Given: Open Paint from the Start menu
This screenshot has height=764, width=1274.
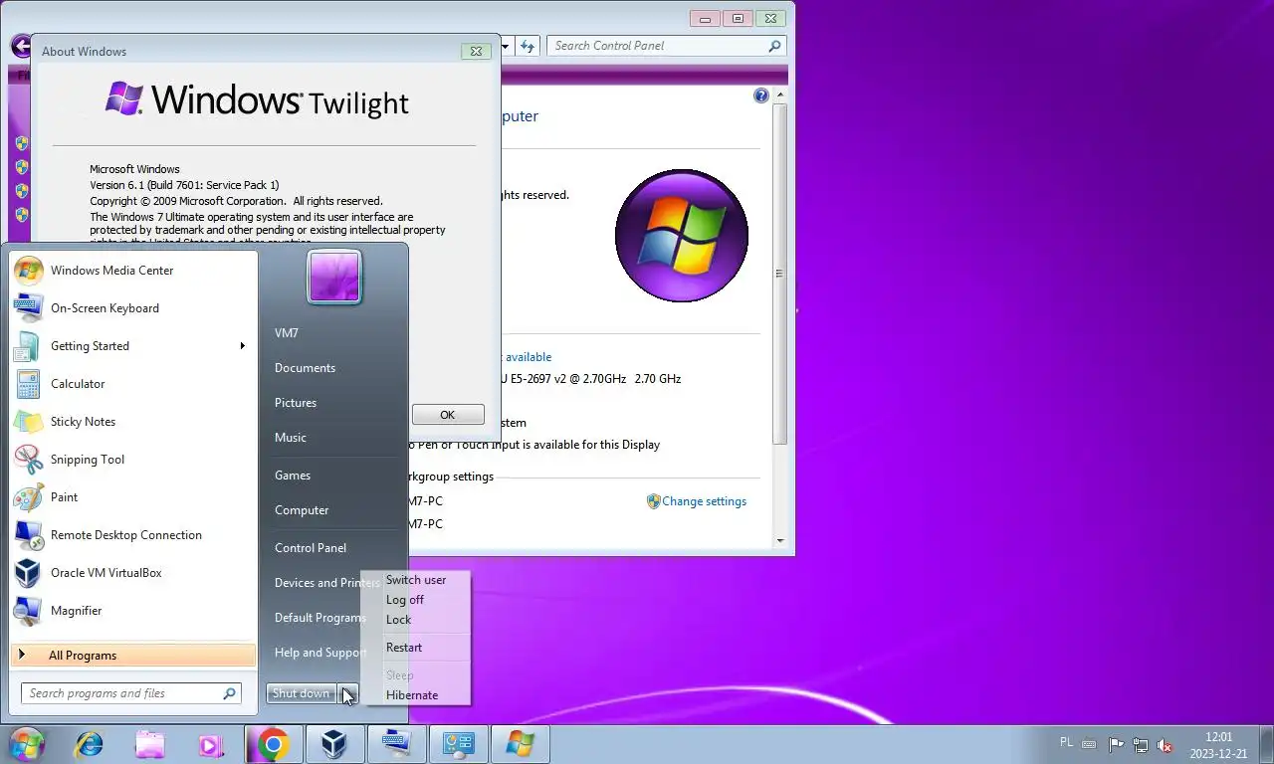Looking at the screenshot, I should click(x=133, y=497).
